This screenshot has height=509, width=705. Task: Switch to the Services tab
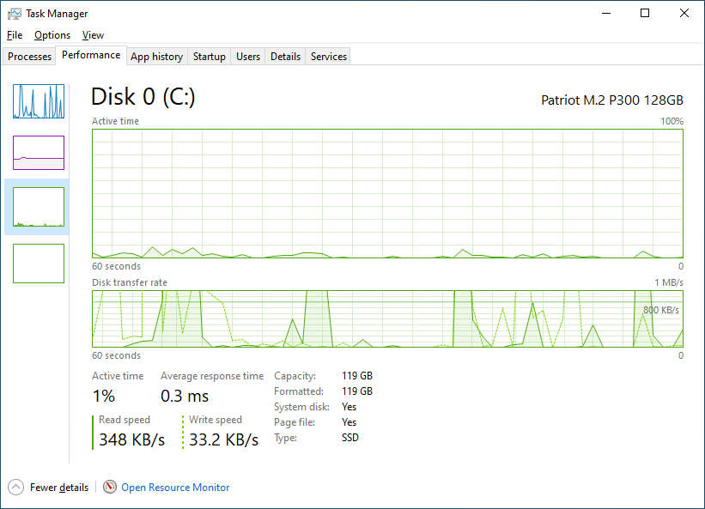[x=329, y=57]
